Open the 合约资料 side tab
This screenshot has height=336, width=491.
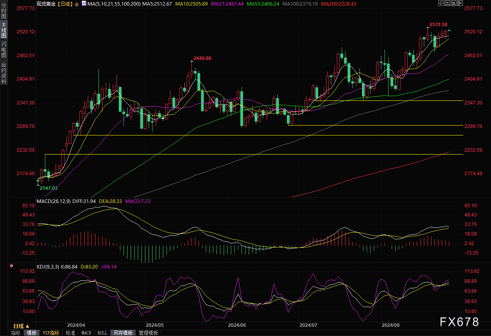tap(4, 73)
